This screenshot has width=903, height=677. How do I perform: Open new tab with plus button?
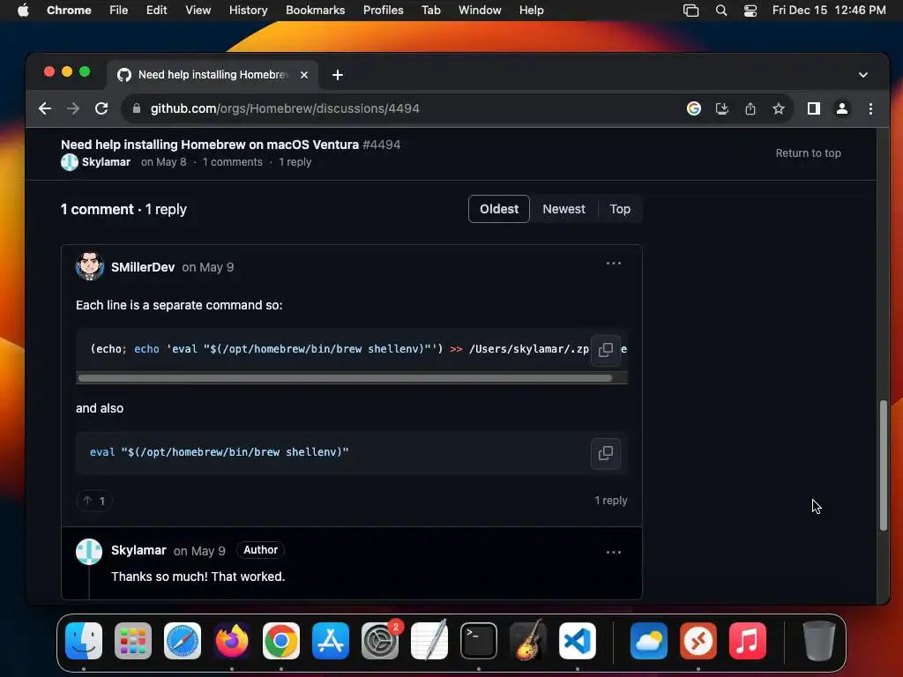click(x=338, y=75)
